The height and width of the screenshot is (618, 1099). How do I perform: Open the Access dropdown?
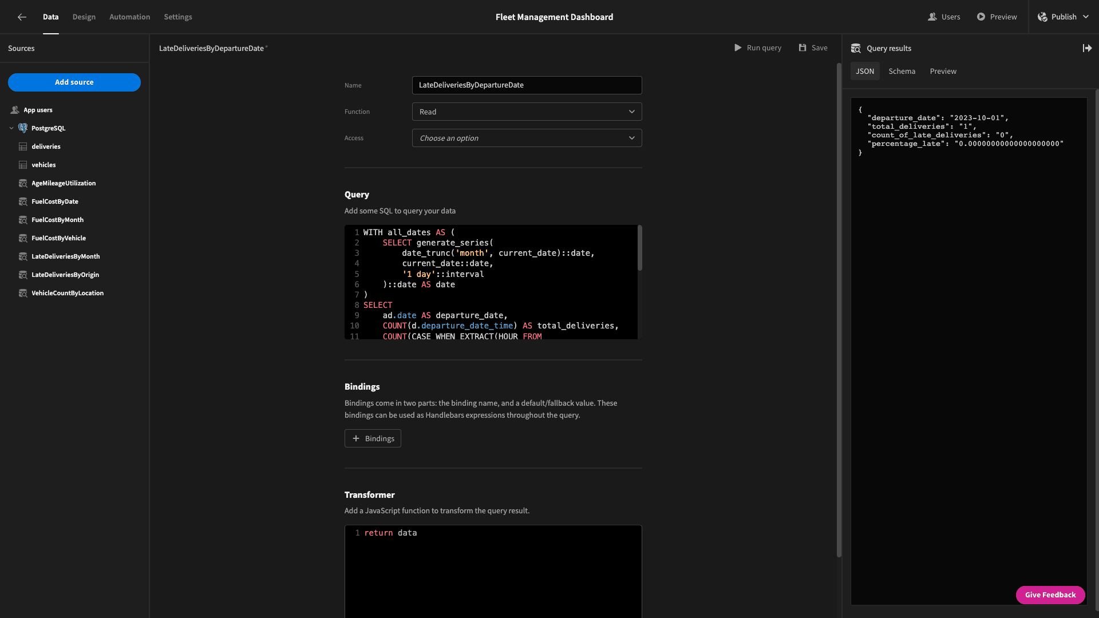click(x=527, y=138)
